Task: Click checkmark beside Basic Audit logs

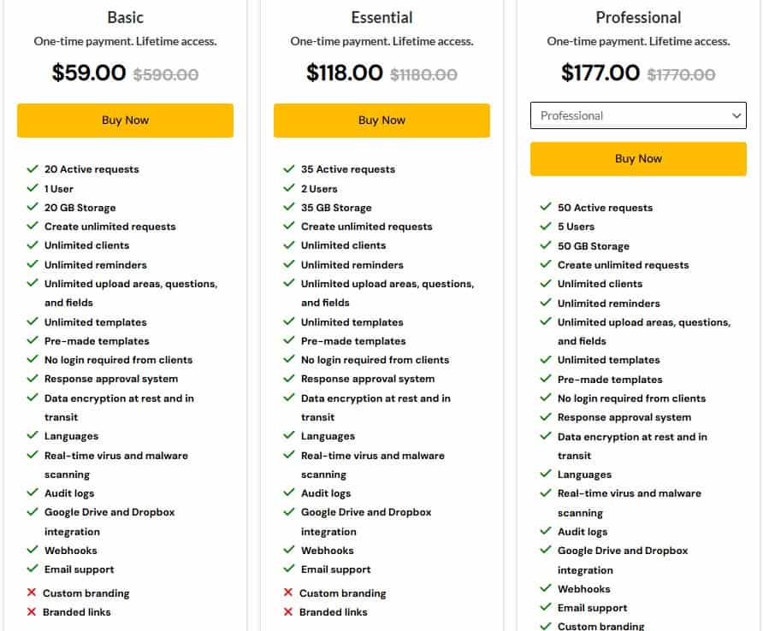Action: click(33, 492)
